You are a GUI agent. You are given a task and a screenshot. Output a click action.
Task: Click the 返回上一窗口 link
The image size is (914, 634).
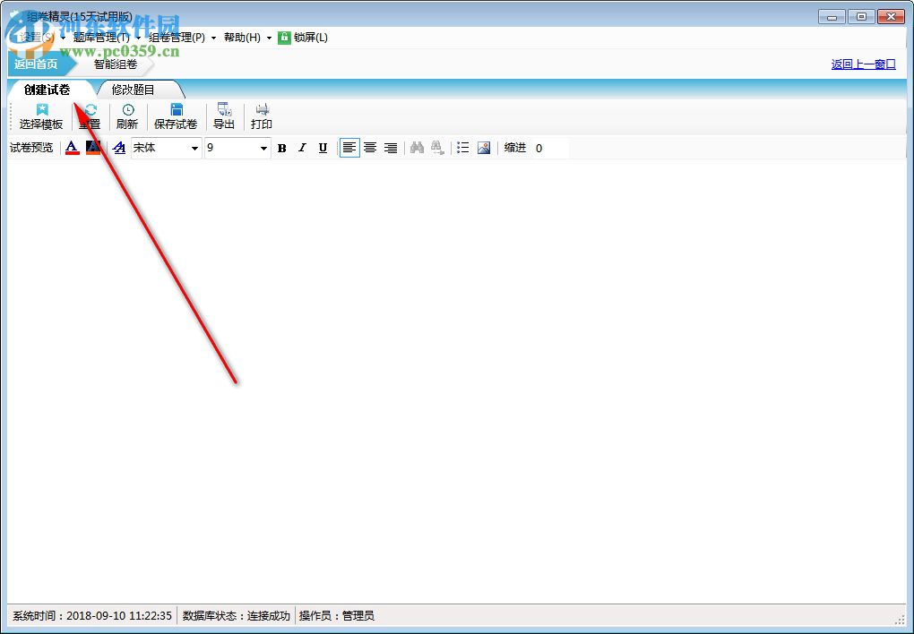click(x=863, y=64)
